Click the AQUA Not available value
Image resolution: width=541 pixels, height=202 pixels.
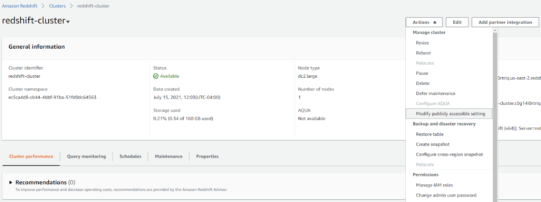pos(312,119)
